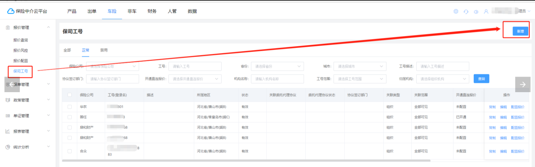Click 河北省/秦皇岛市(冀C) region cell
Image resolution: width=535 pixels, height=167 pixels.
213,117
